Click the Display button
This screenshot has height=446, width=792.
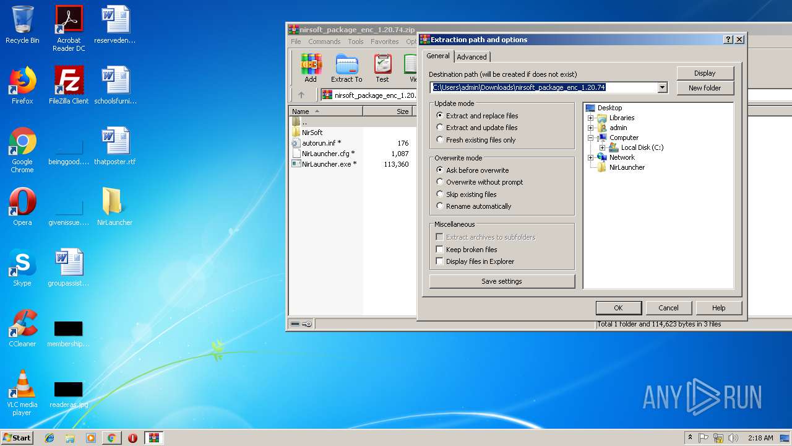point(705,73)
